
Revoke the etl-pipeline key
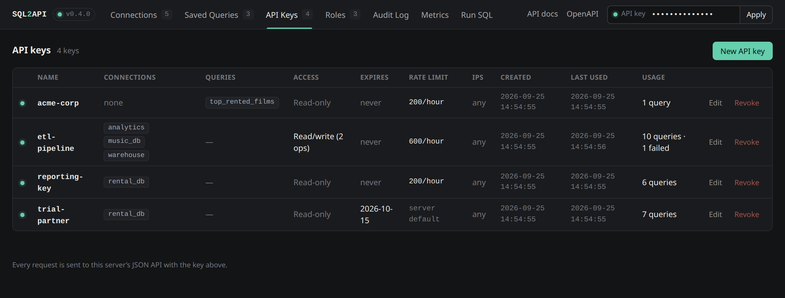pyautogui.click(x=747, y=142)
